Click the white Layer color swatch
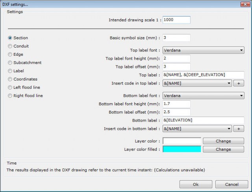252x192 pixels. tap(182, 141)
